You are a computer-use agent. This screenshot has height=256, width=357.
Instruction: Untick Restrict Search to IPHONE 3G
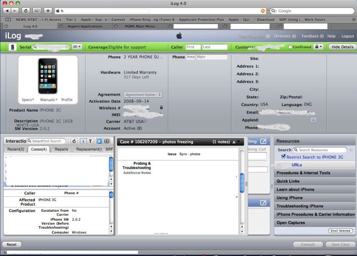[283, 157]
